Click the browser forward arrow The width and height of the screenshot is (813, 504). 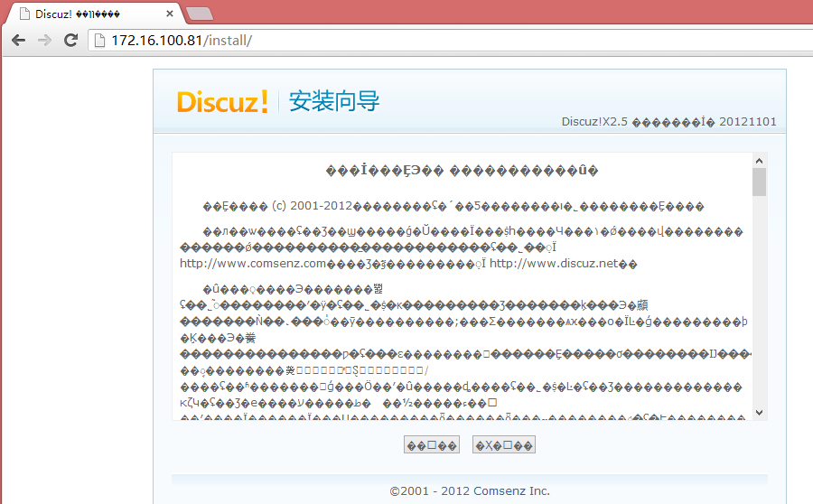tap(44, 41)
